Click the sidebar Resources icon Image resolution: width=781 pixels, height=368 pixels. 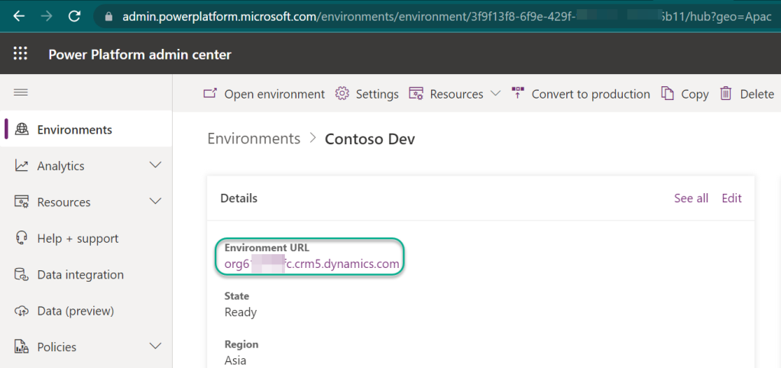[x=21, y=202]
